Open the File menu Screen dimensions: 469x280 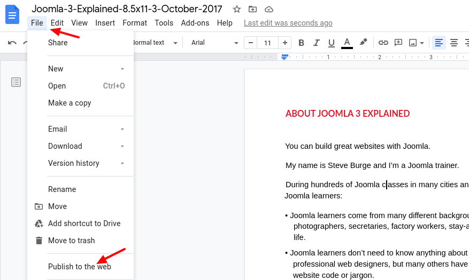click(x=37, y=23)
